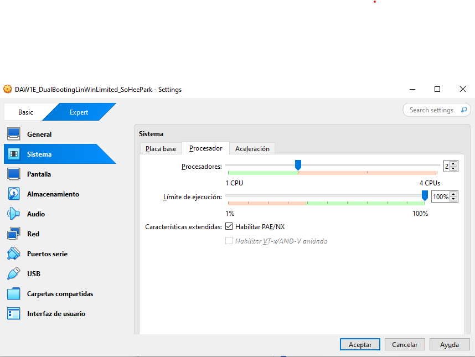Click the 'Características extendidas:' label
Image resolution: width=475 pixels, height=357 pixels.
[183, 227]
